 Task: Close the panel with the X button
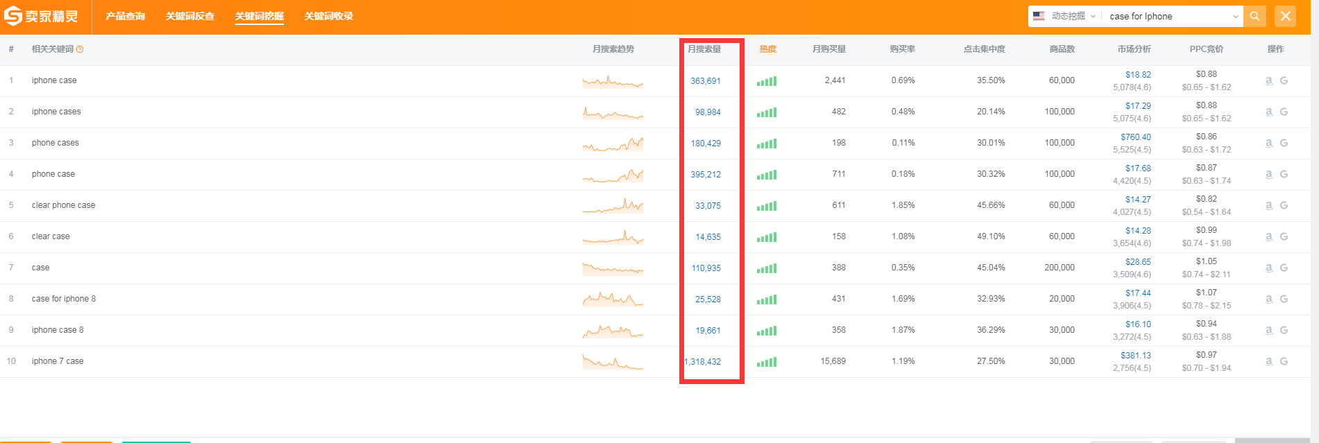point(1285,16)
